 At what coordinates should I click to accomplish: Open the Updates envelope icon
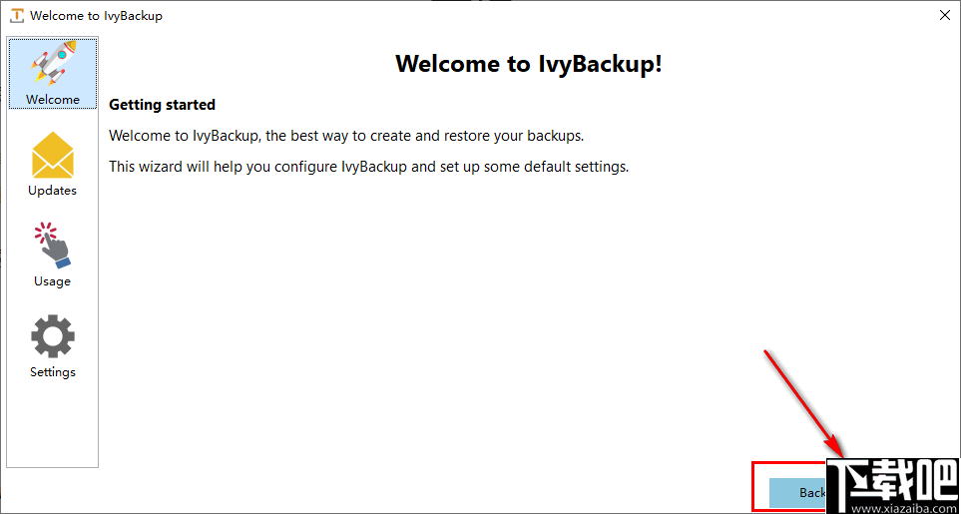(x=53, y=155)
